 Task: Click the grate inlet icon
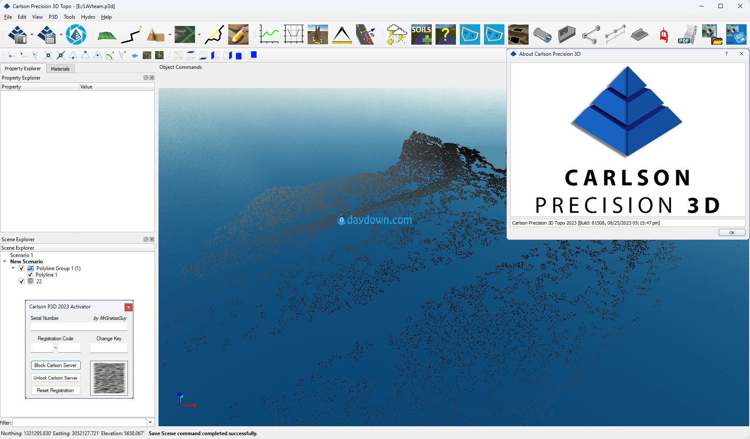[x=639, y=35]
